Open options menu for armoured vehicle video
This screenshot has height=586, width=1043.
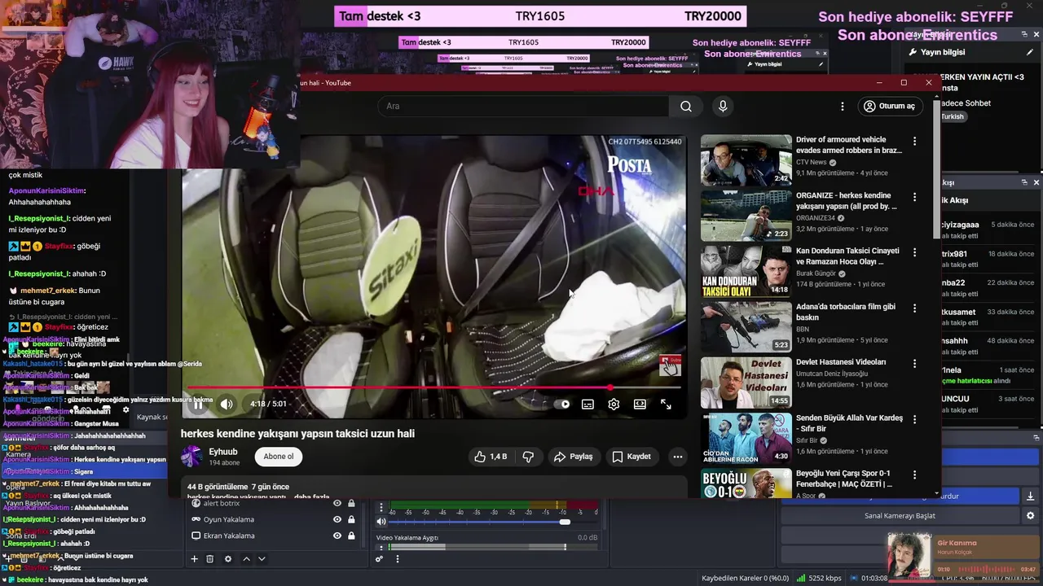click(x=914, y=141)
